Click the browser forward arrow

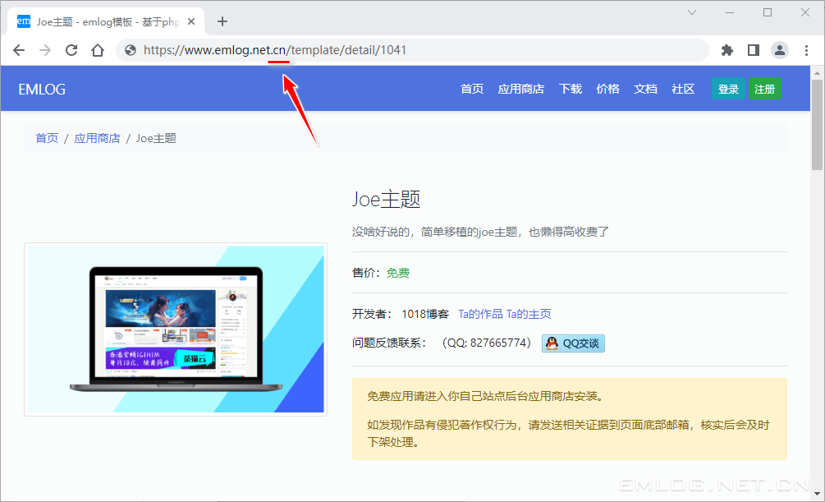tap(45, 50)
